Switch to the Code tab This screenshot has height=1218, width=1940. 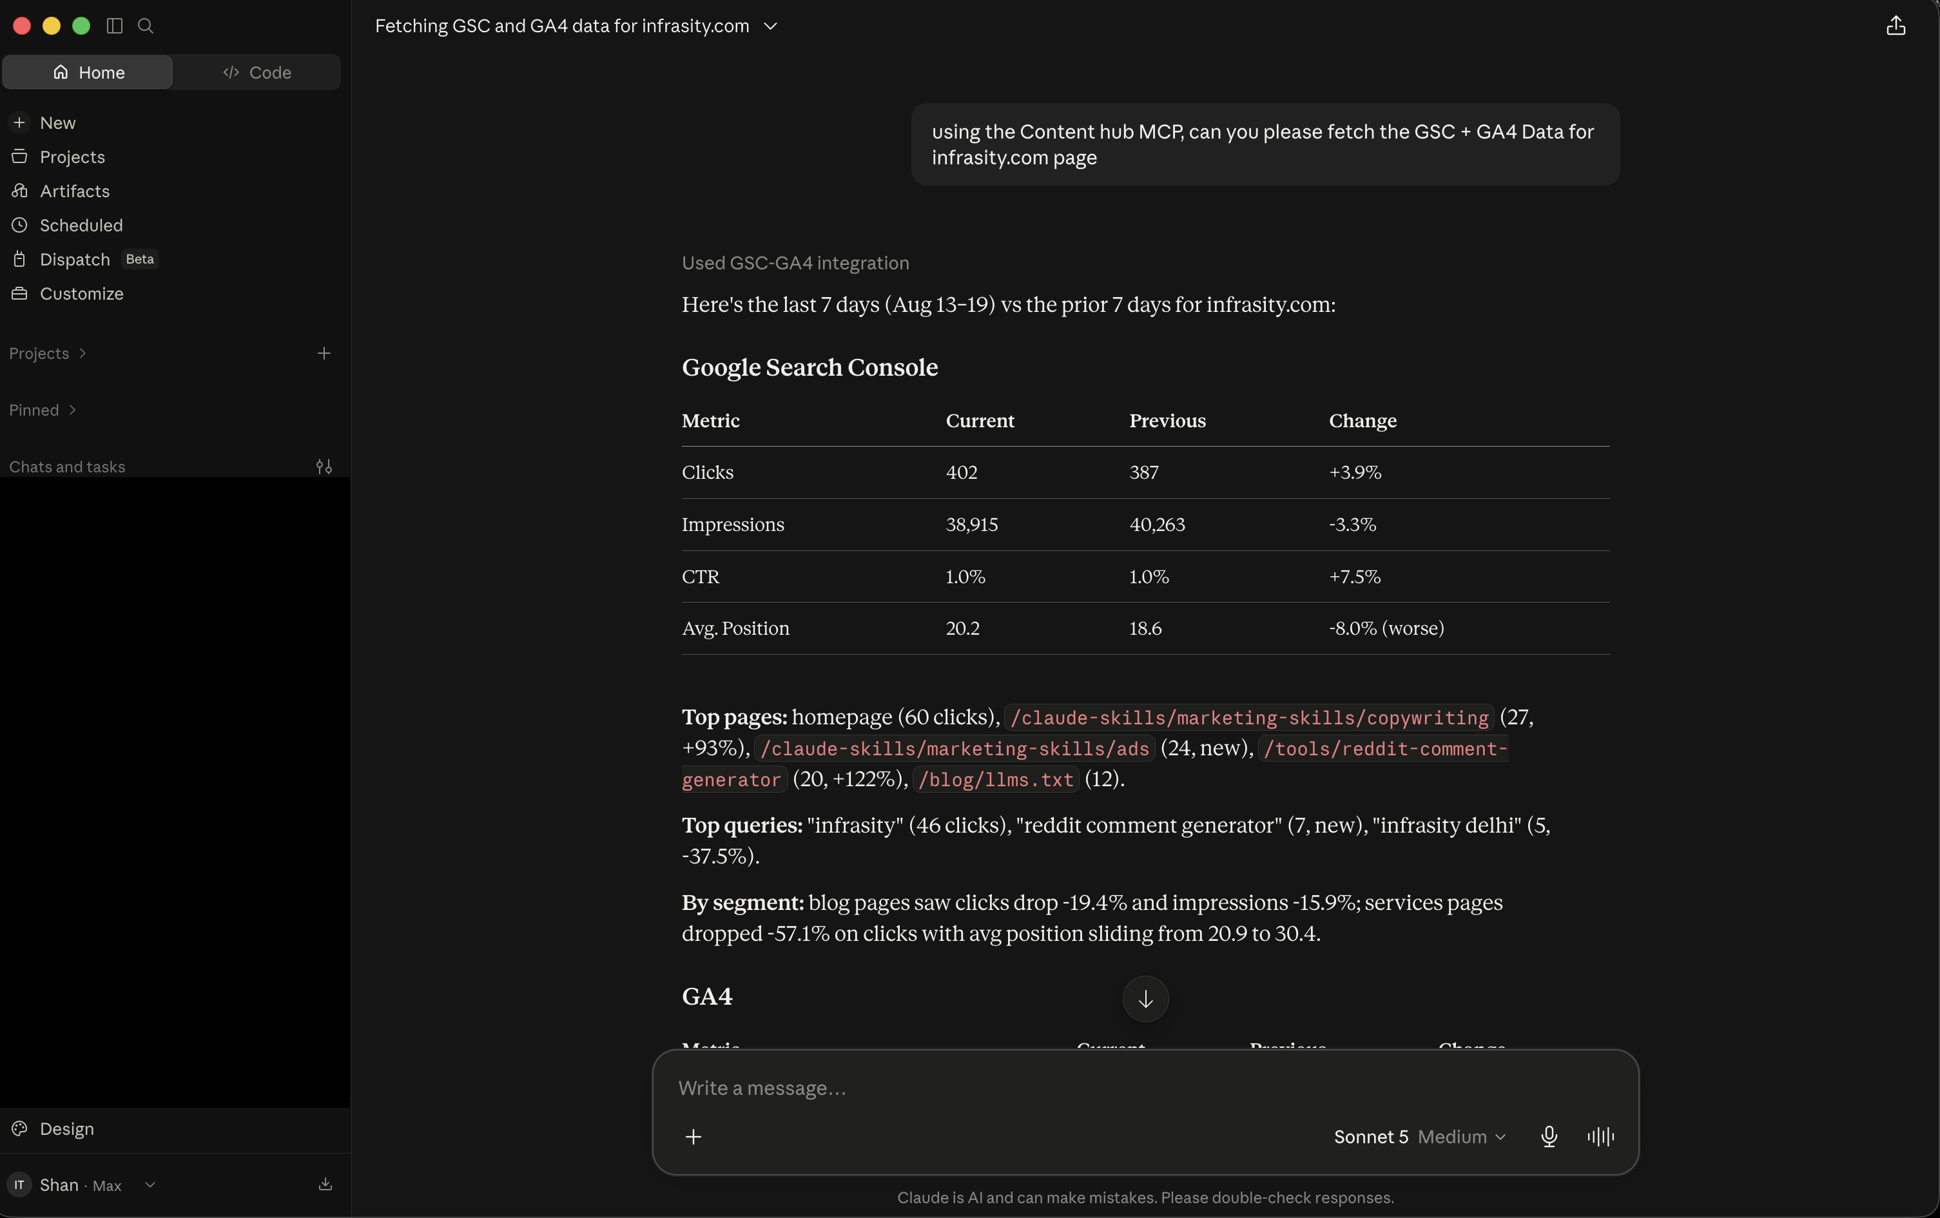pos(257,72)
